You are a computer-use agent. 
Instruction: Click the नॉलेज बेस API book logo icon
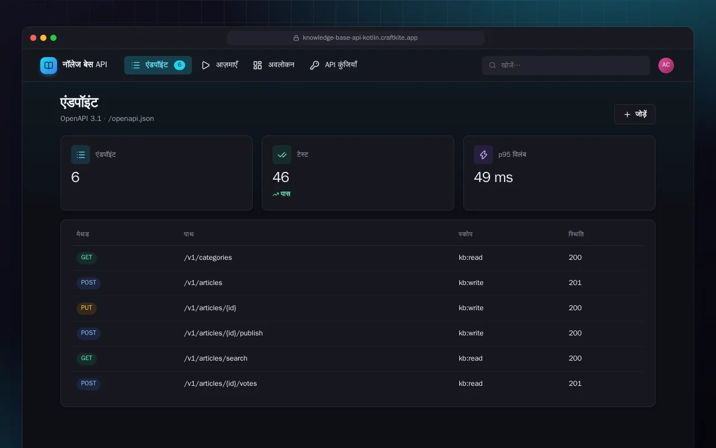click(x=49, y=66)
